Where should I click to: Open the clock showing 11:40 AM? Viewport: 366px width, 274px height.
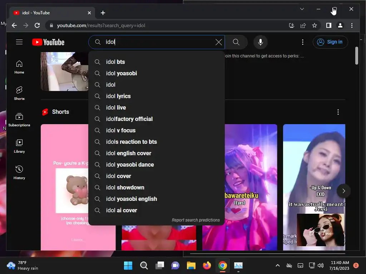(x=339, y=265)
